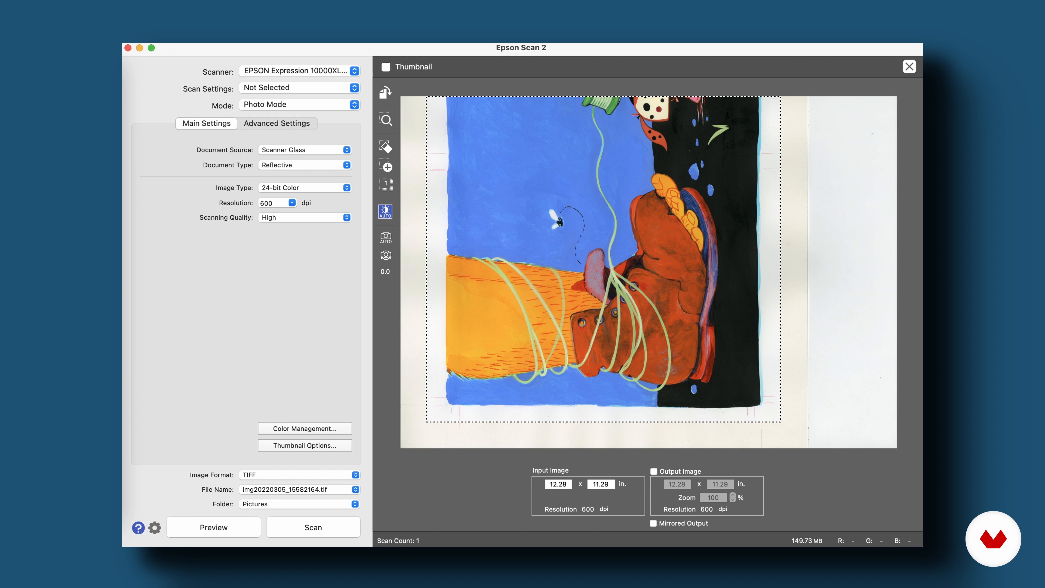
Task: Enable the Thumbnail checkbox
Action: (x=386, y=67)
